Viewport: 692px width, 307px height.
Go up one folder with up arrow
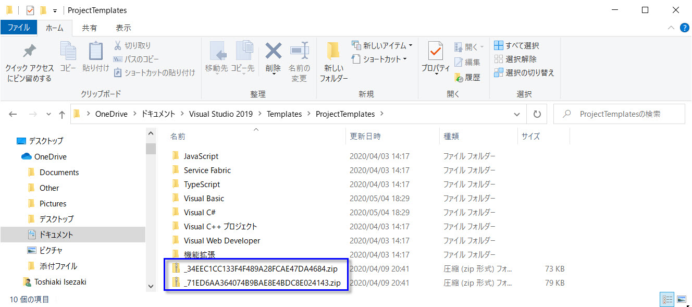[62, 114]
